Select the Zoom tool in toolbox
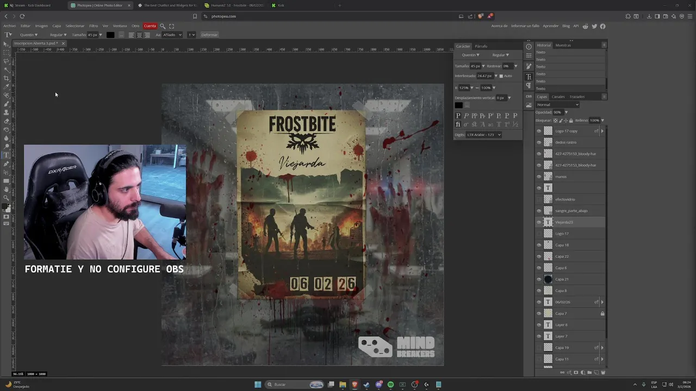This screenshot has height=391, width=696. pyautogui.click(x=7, y=198)
